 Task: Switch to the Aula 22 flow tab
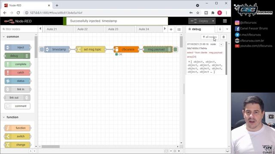[89, 29]
